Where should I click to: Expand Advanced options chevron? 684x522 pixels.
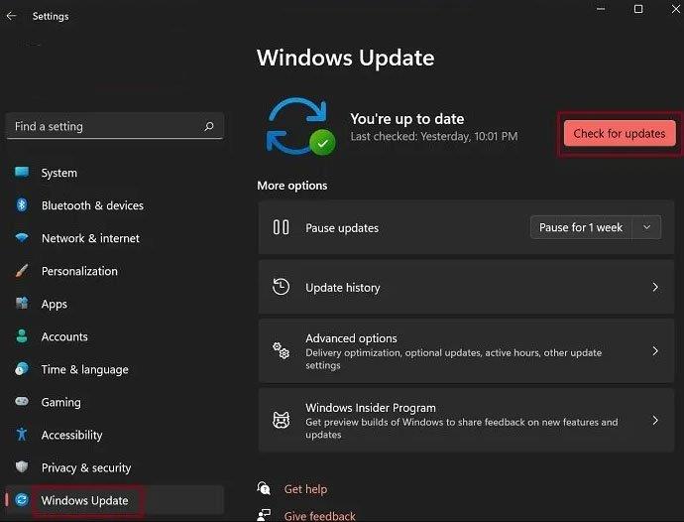[654, 351]
